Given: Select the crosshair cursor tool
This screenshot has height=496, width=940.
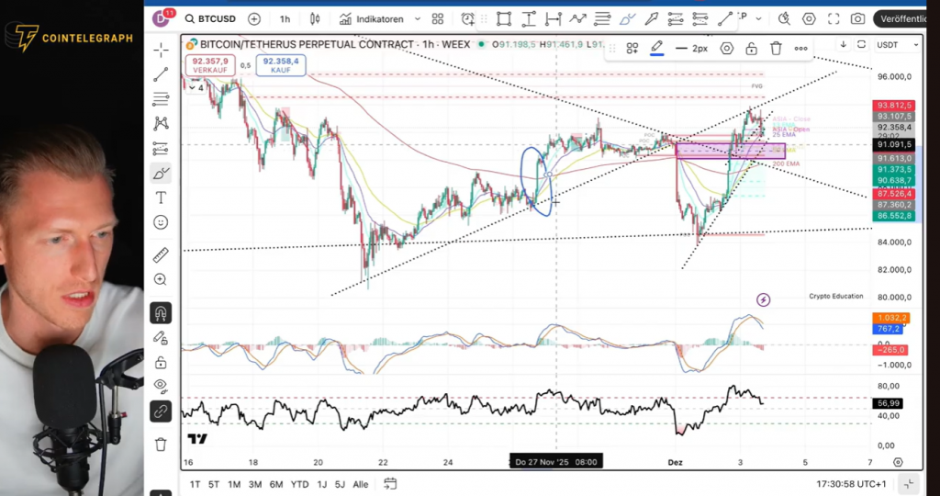Looking at the screenshot, I should pyautogui.click(x=161, y=51).
